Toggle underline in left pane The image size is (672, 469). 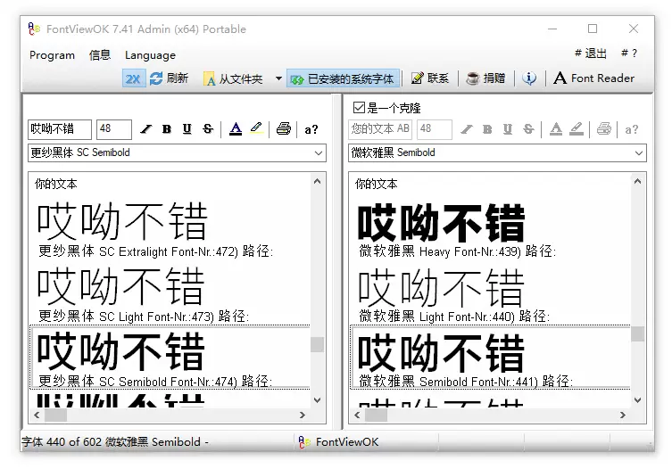pos(187,129)
